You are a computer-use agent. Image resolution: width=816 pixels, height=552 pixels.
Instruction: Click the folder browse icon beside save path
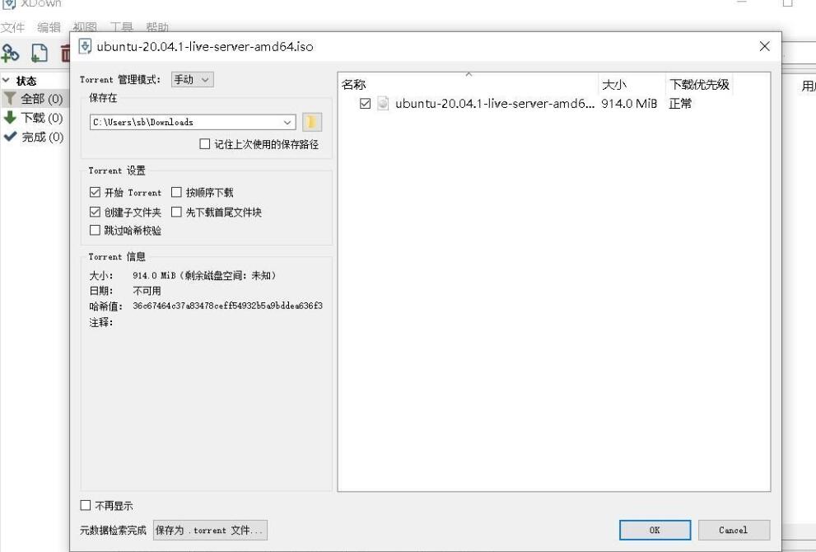pyautogui.click(x=312, y=123)
